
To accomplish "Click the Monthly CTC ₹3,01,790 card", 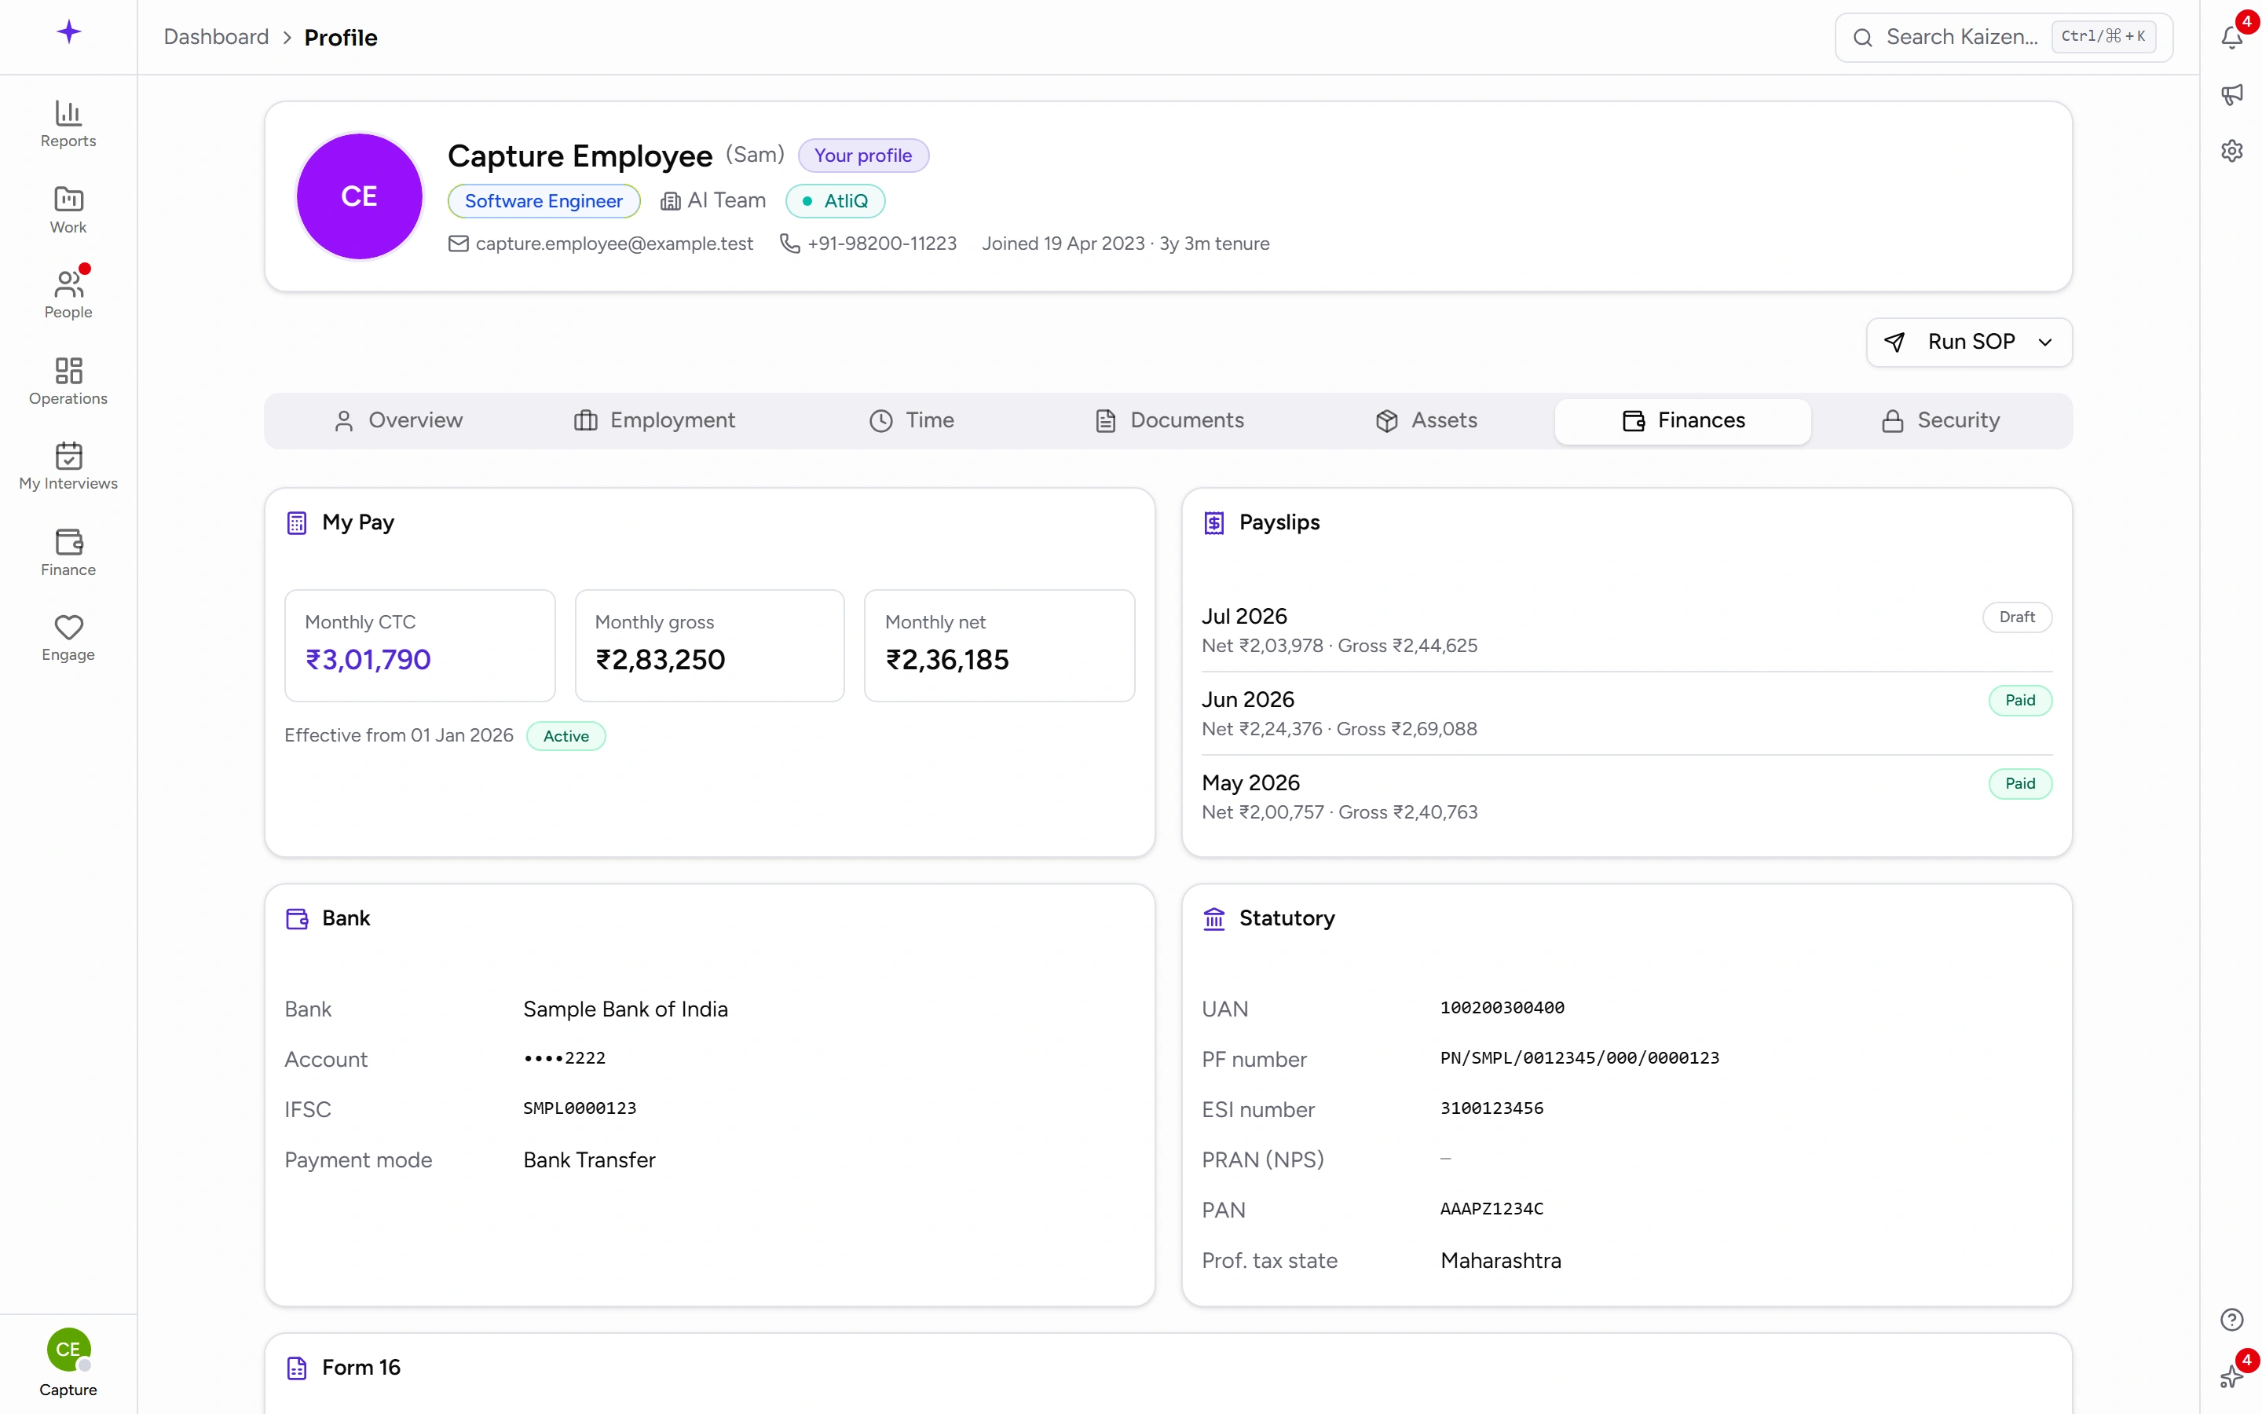I will [x=419, y=645].
